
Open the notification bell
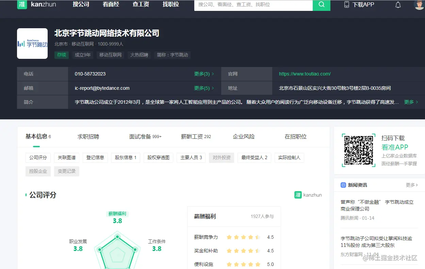(x=398, y=5)
